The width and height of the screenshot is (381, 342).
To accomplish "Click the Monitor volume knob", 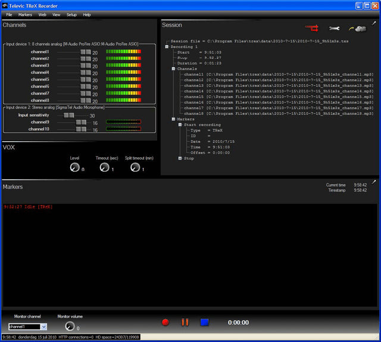I will [70, 326].
